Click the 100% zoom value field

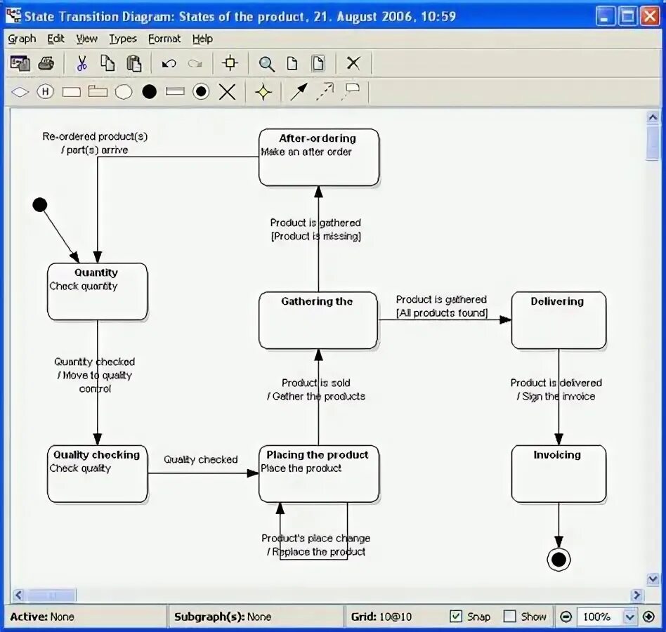[x=600, y=617]
